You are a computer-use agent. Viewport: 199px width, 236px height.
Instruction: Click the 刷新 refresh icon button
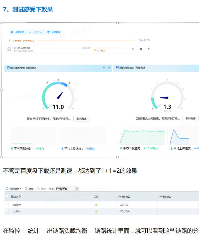29,189
